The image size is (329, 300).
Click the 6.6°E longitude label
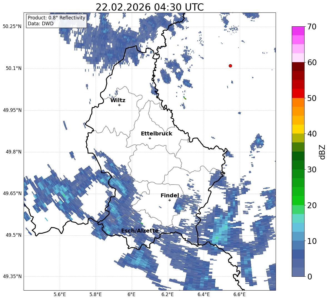[240, 294]
